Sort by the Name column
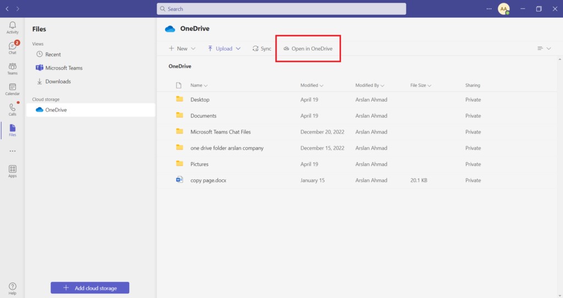563x298 pixels. (199, 85)
